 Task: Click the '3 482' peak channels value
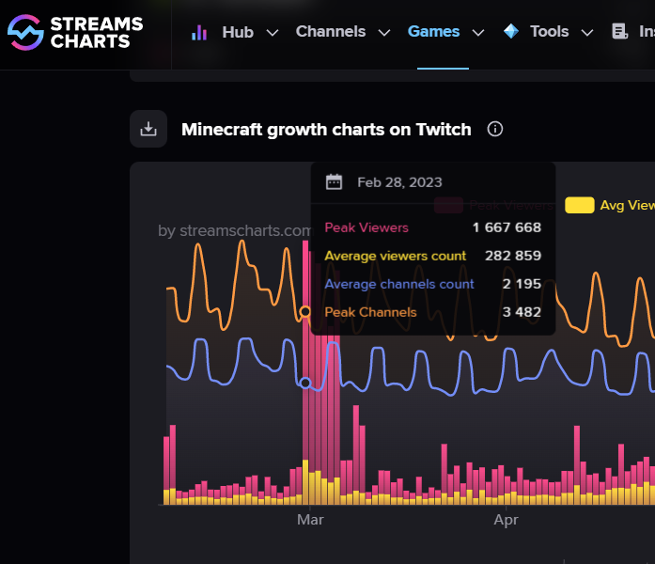(522, 312)
